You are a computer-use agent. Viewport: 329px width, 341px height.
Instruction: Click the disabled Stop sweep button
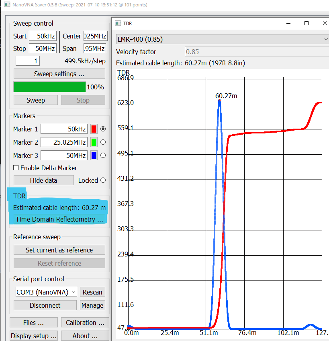83,100
